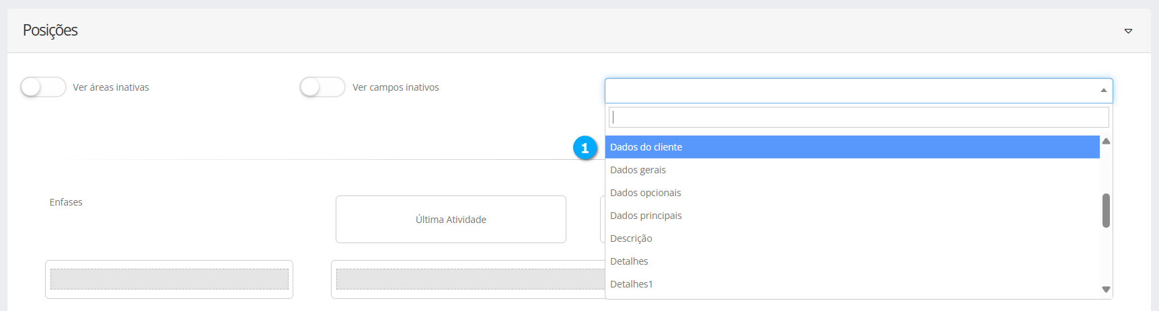Click the dropdown list scrollbar thumb
Image resolution: width=1159 pixels, height=311 pixels.
pyautogui.click(x=1106, y=211)
